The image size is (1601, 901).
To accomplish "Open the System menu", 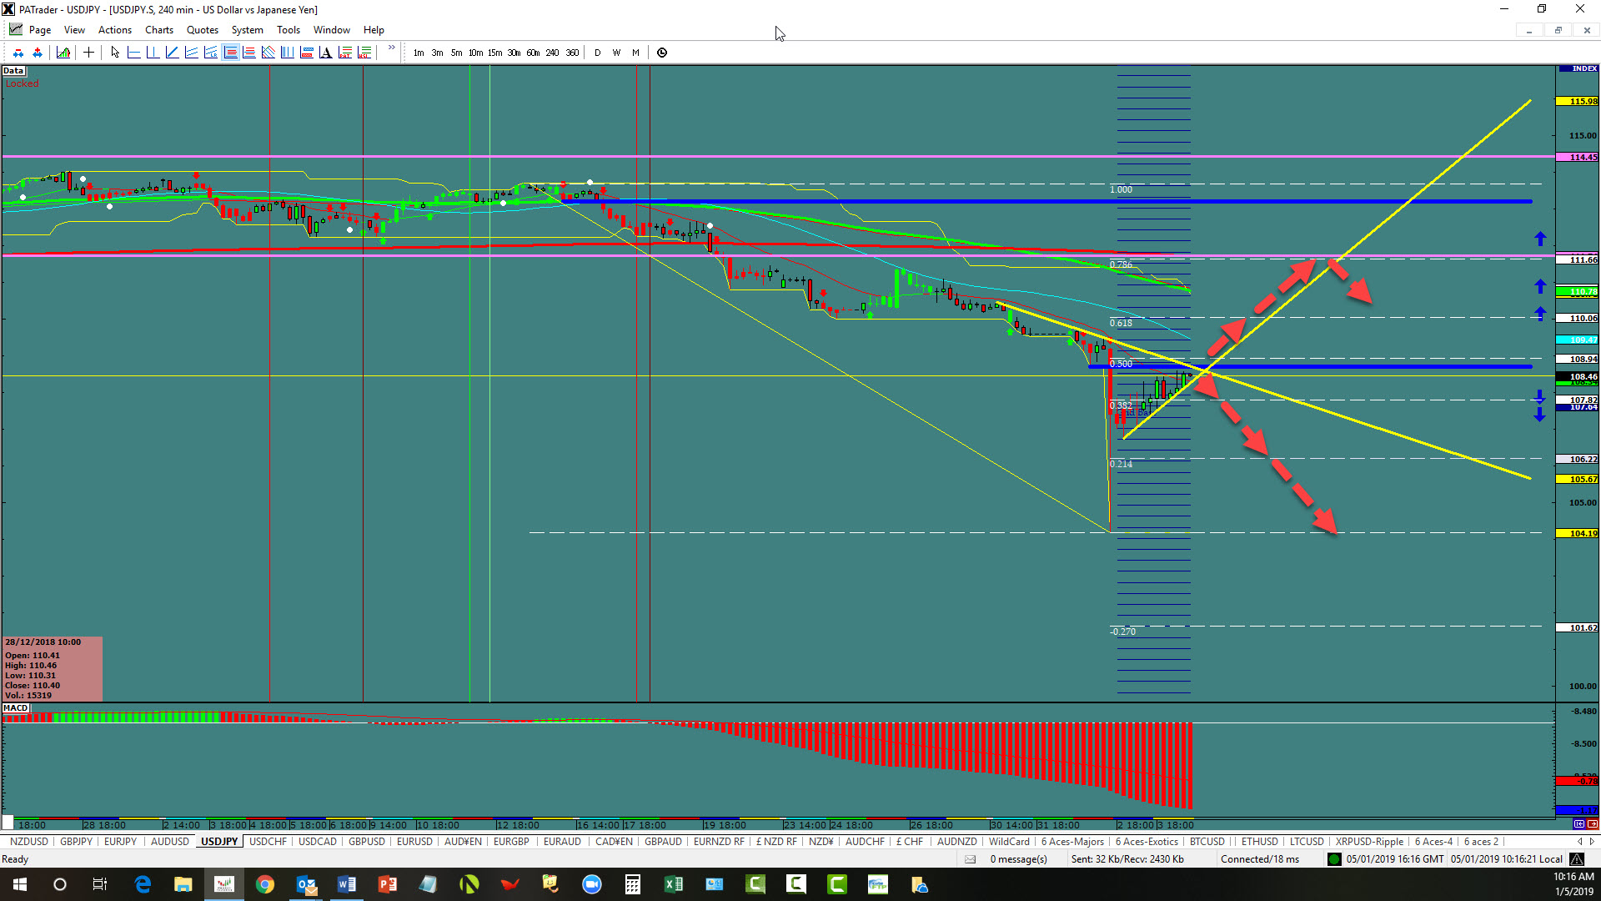I will 247,30.
